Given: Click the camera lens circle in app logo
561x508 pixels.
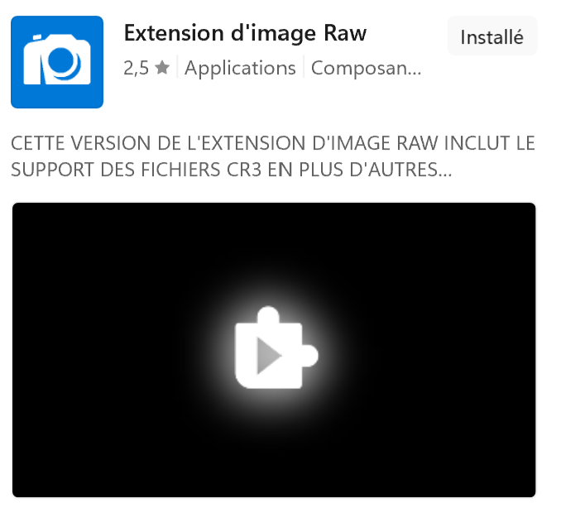Looking at the screenshot, I should (61, 61).
